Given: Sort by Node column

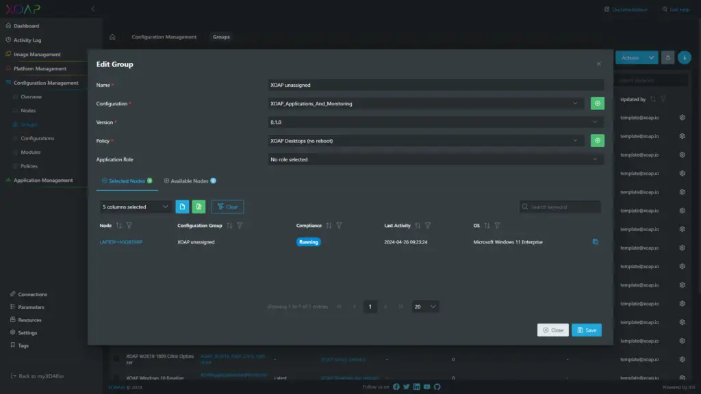Looking at the screenshot, I should click(x=119, y=226).
